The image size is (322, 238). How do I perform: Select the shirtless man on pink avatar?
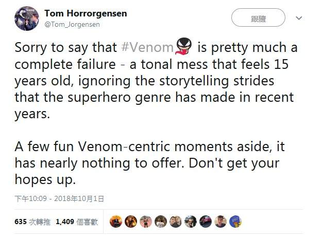[146, 222]
